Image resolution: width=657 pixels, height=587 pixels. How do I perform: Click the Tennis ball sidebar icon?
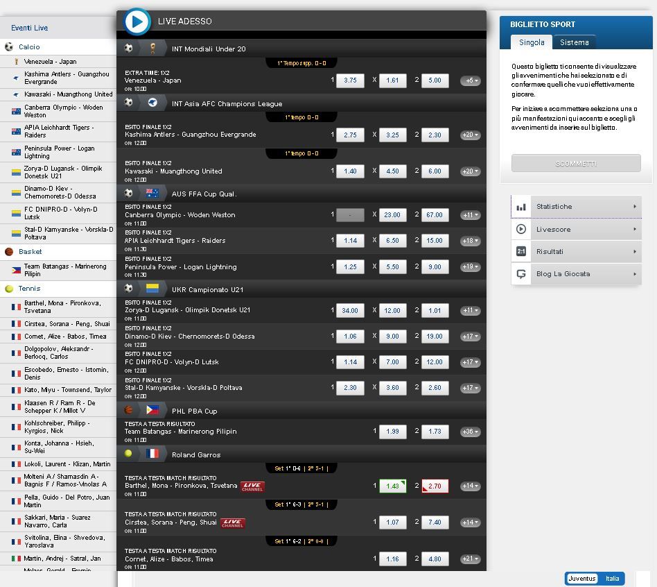[9, 289]
